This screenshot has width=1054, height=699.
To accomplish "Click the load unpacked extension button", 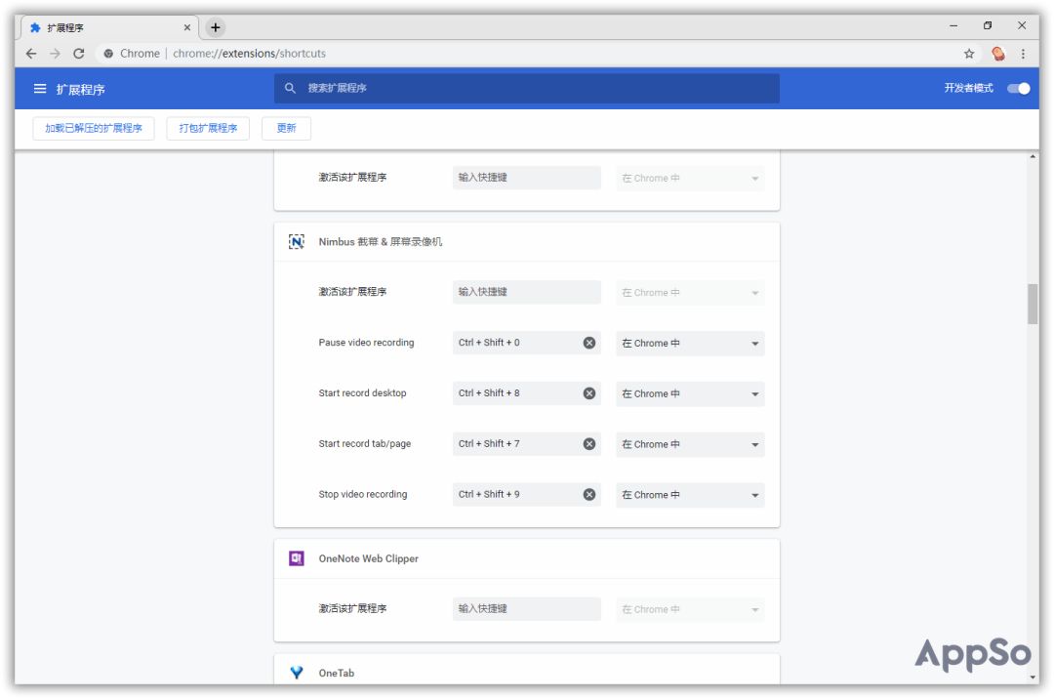I will coord(94,128).
